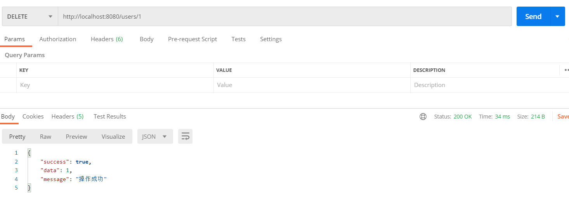Open the response Headers (5) tab

[68, 117]
